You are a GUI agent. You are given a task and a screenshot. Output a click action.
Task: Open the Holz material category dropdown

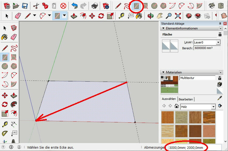pyautogui.click(x=213, y=106)
